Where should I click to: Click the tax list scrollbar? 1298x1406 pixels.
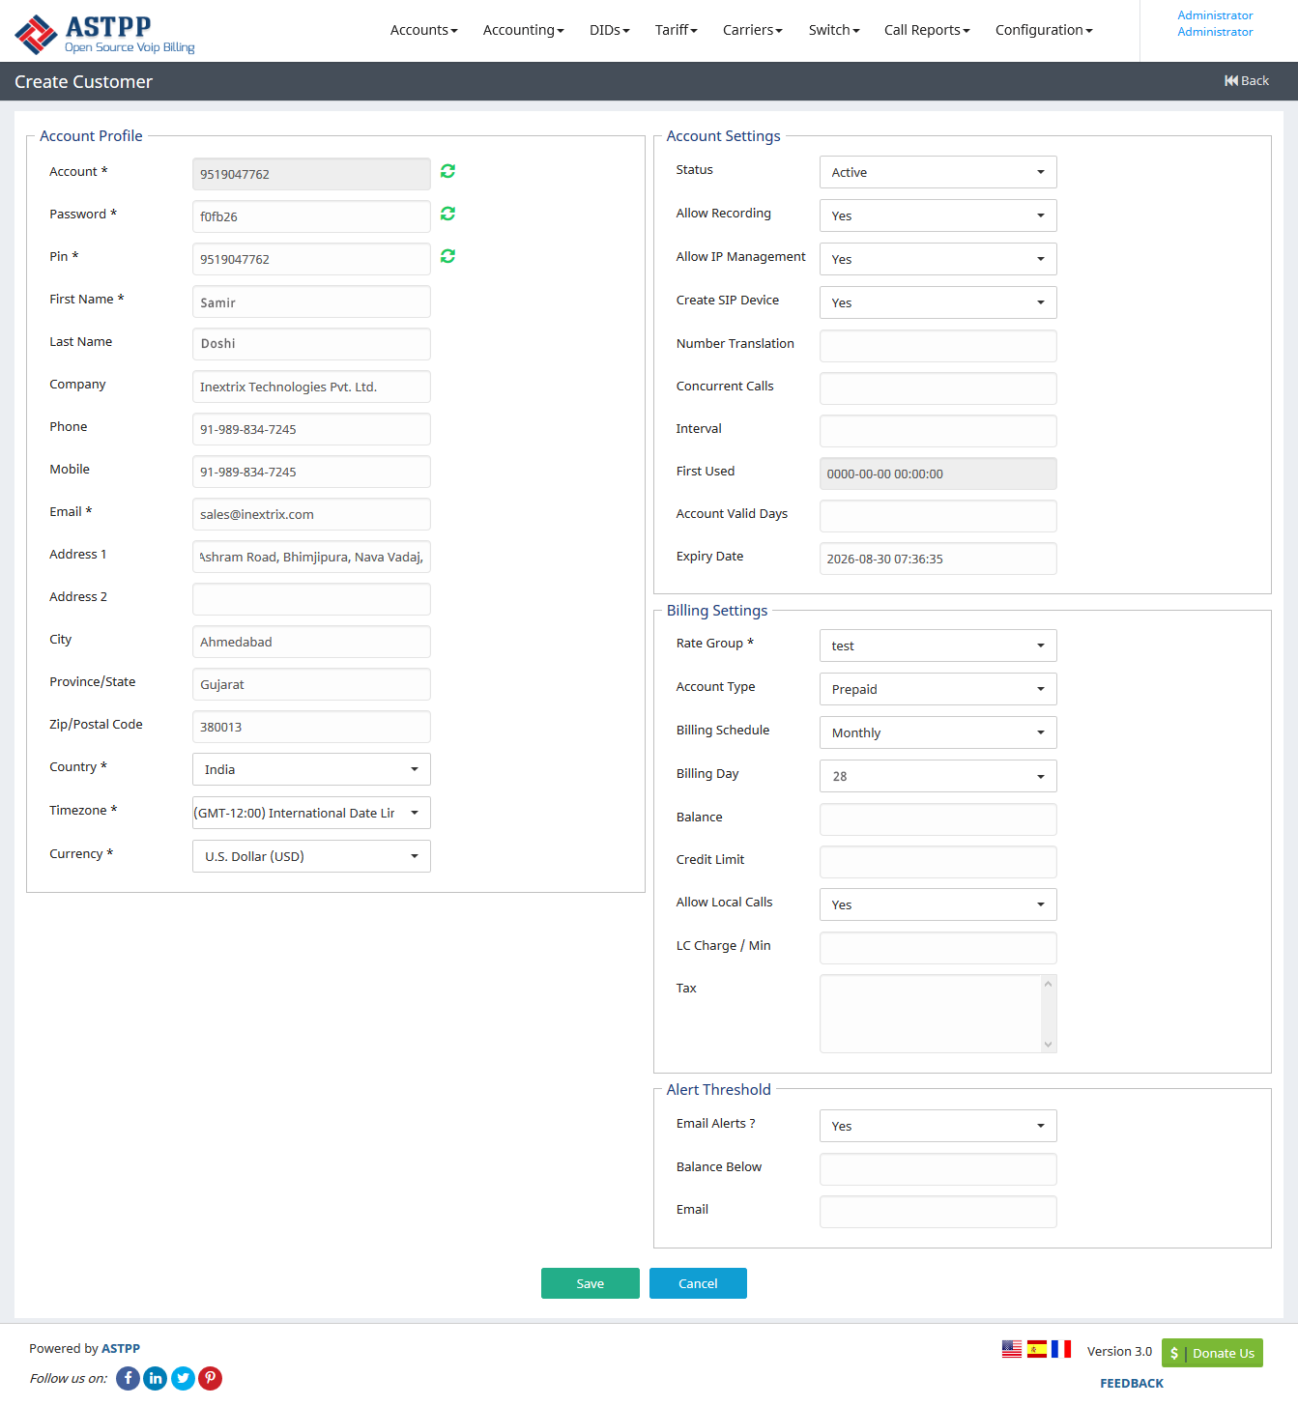tap(1048, 1014)
